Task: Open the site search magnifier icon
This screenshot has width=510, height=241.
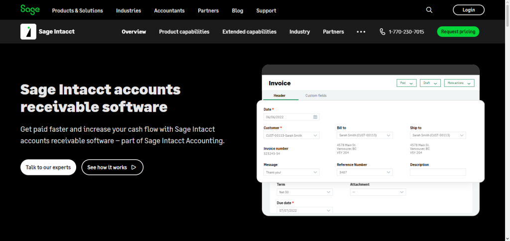Action: tap(429, 10)
